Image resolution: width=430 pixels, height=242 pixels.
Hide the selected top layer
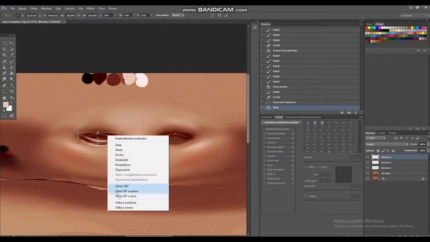[x=368, y=157]
